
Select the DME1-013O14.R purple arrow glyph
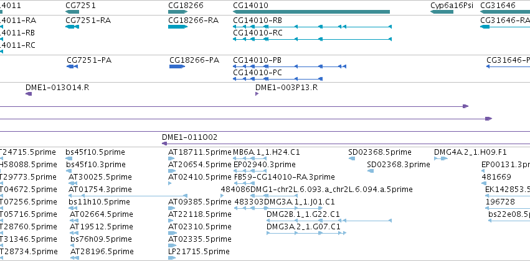click(x=29, y=94)
